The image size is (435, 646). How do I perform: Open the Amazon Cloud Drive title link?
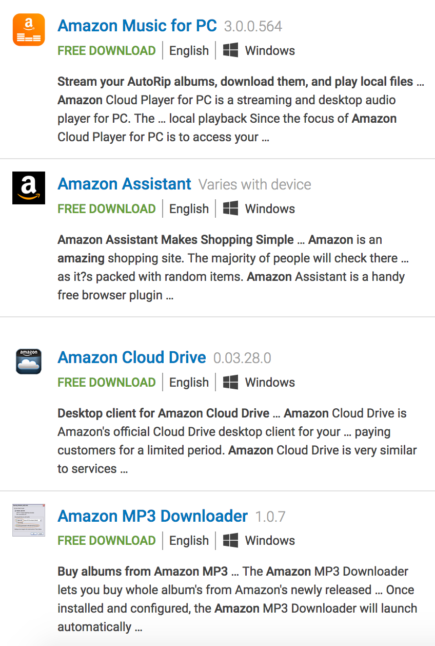point(131,357)
